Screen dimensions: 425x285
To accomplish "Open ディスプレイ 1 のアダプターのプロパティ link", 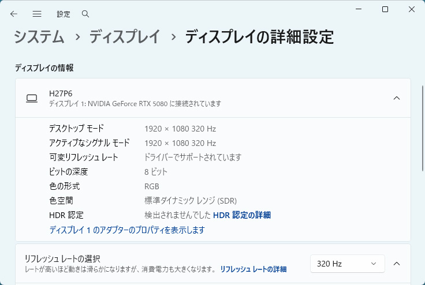I will [x=127, y=230].
